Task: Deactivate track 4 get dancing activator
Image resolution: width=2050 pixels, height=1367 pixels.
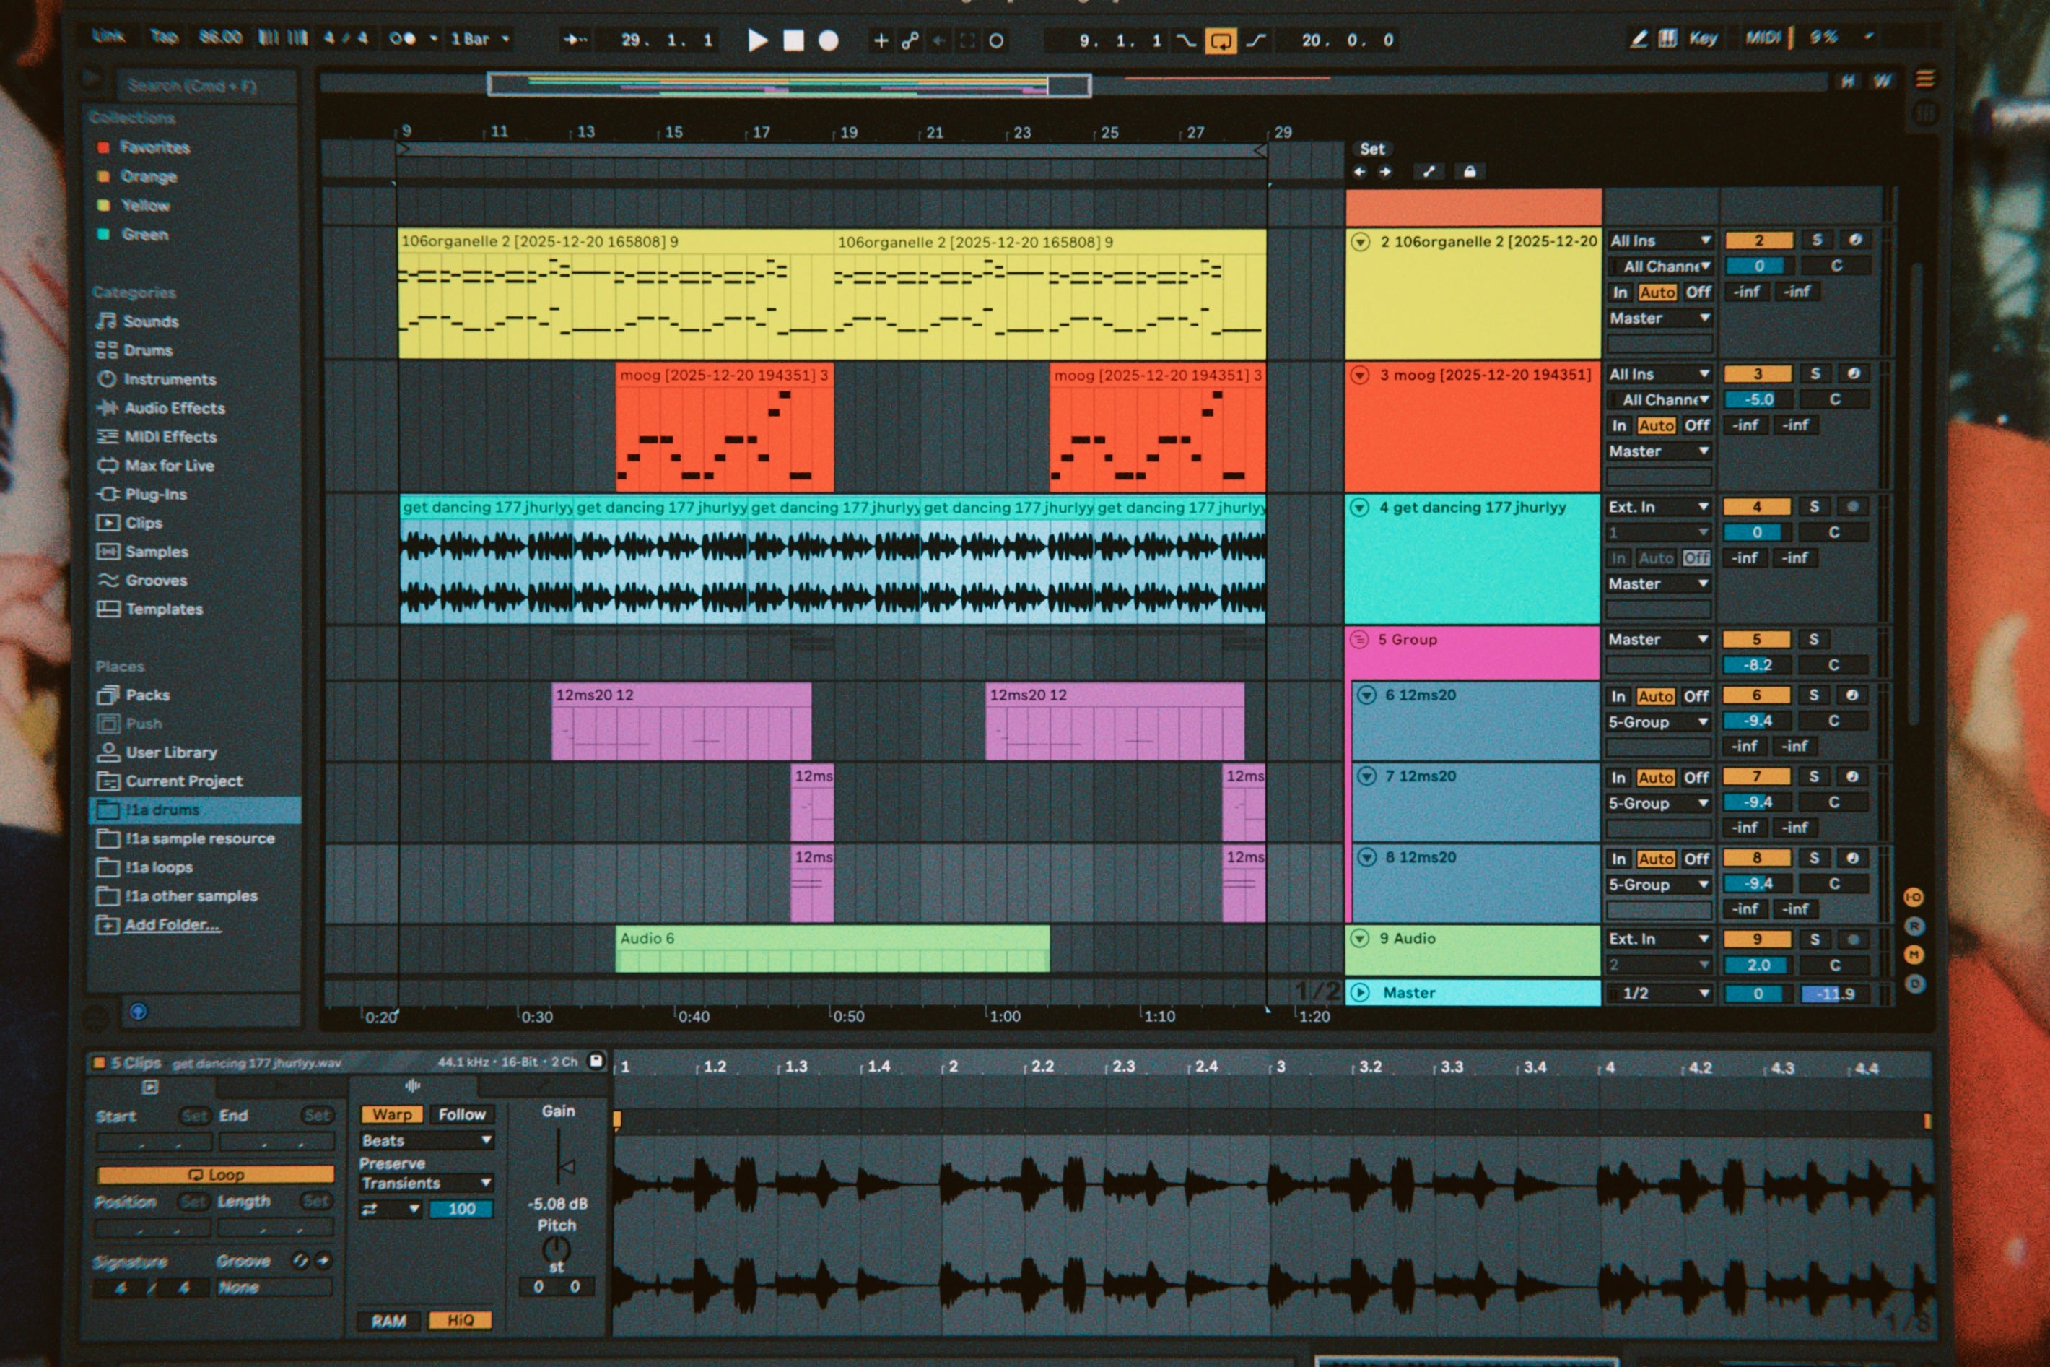Action: (1756, 506)
